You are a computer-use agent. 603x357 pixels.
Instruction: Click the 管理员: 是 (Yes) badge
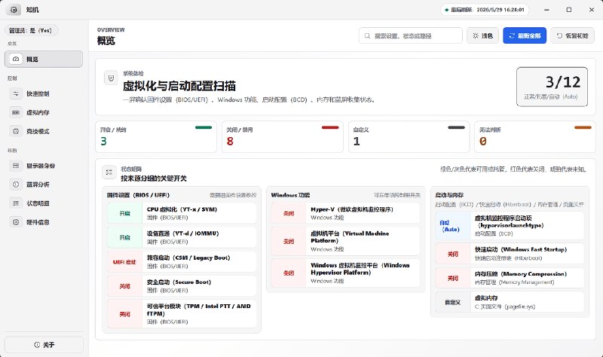click(32, 30)
